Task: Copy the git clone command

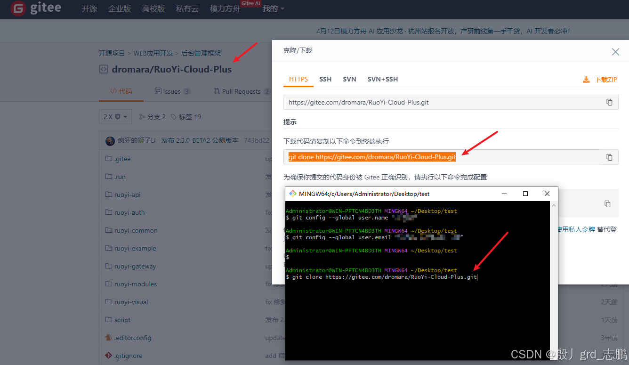Action: point(609,157)
